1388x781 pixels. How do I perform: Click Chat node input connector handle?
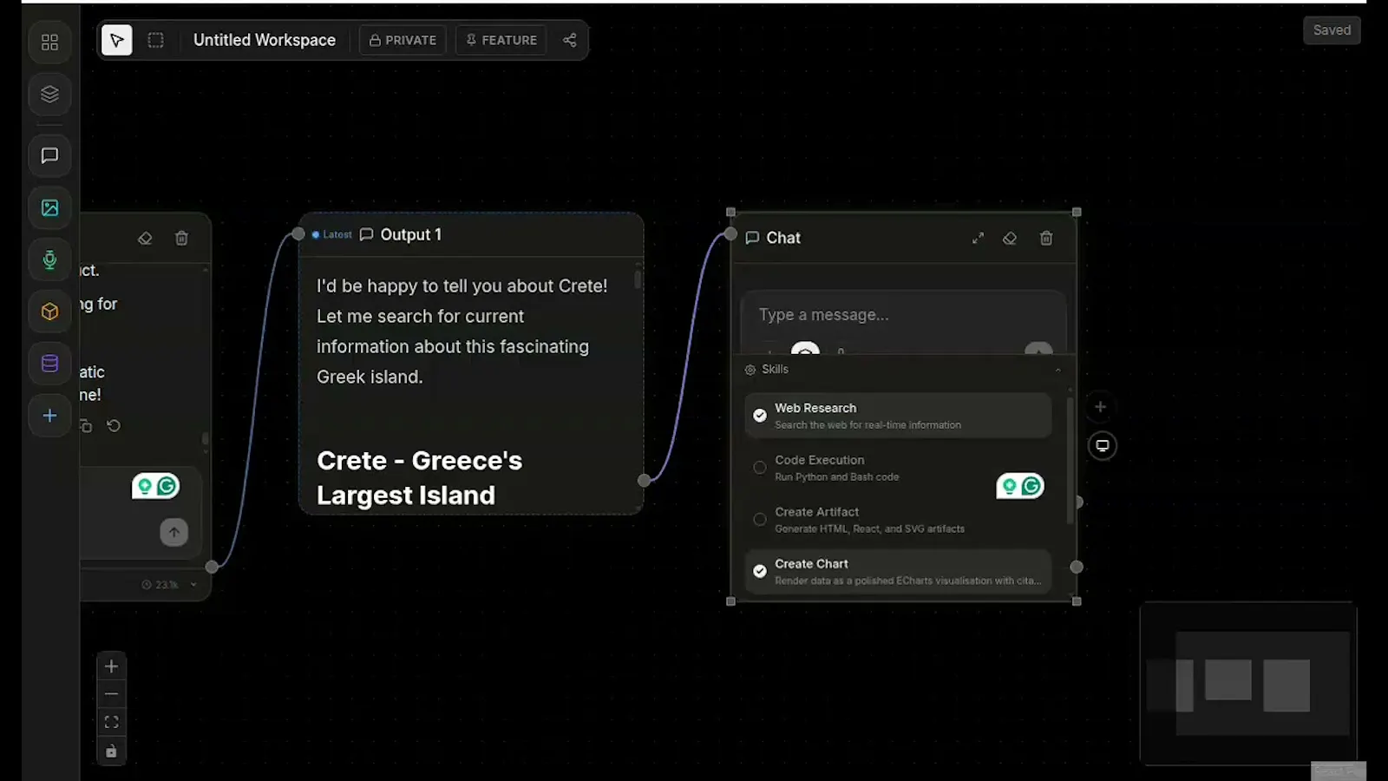coord(730,233)
